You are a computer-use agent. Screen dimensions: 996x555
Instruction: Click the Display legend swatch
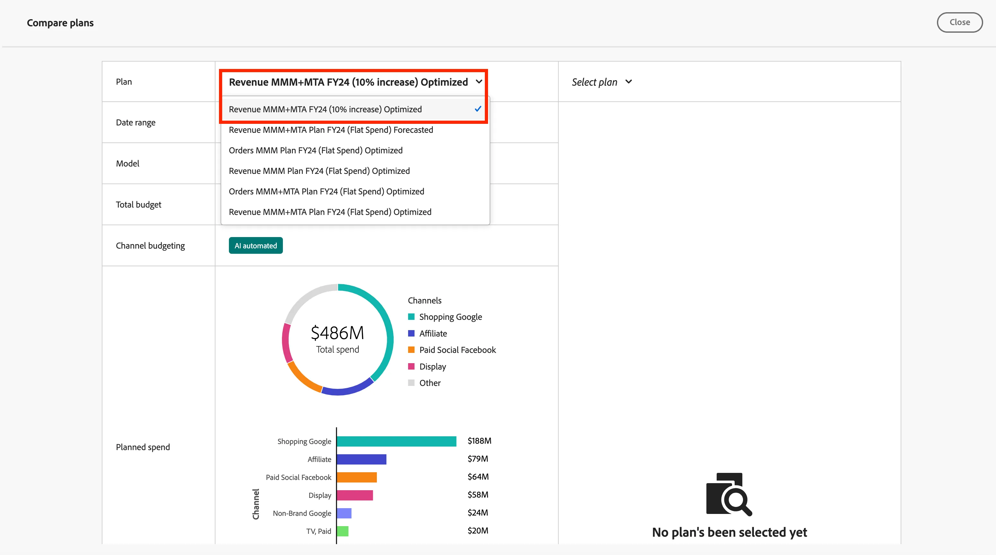[411, 366]
